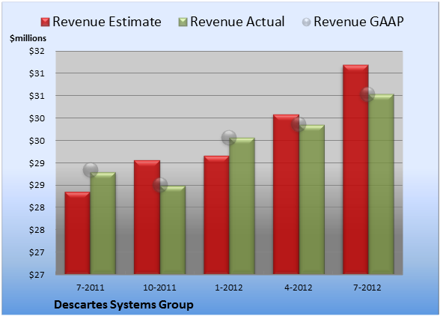This screenshot has height=316, width=440.
Task: Select the red 7-2011 estimate bar
Action: point(78,233)
